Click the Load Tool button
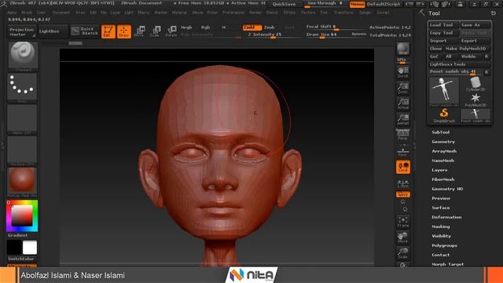The height and width of the screenshot is (283, 503). pyautogui.click(x=444, y=25)
